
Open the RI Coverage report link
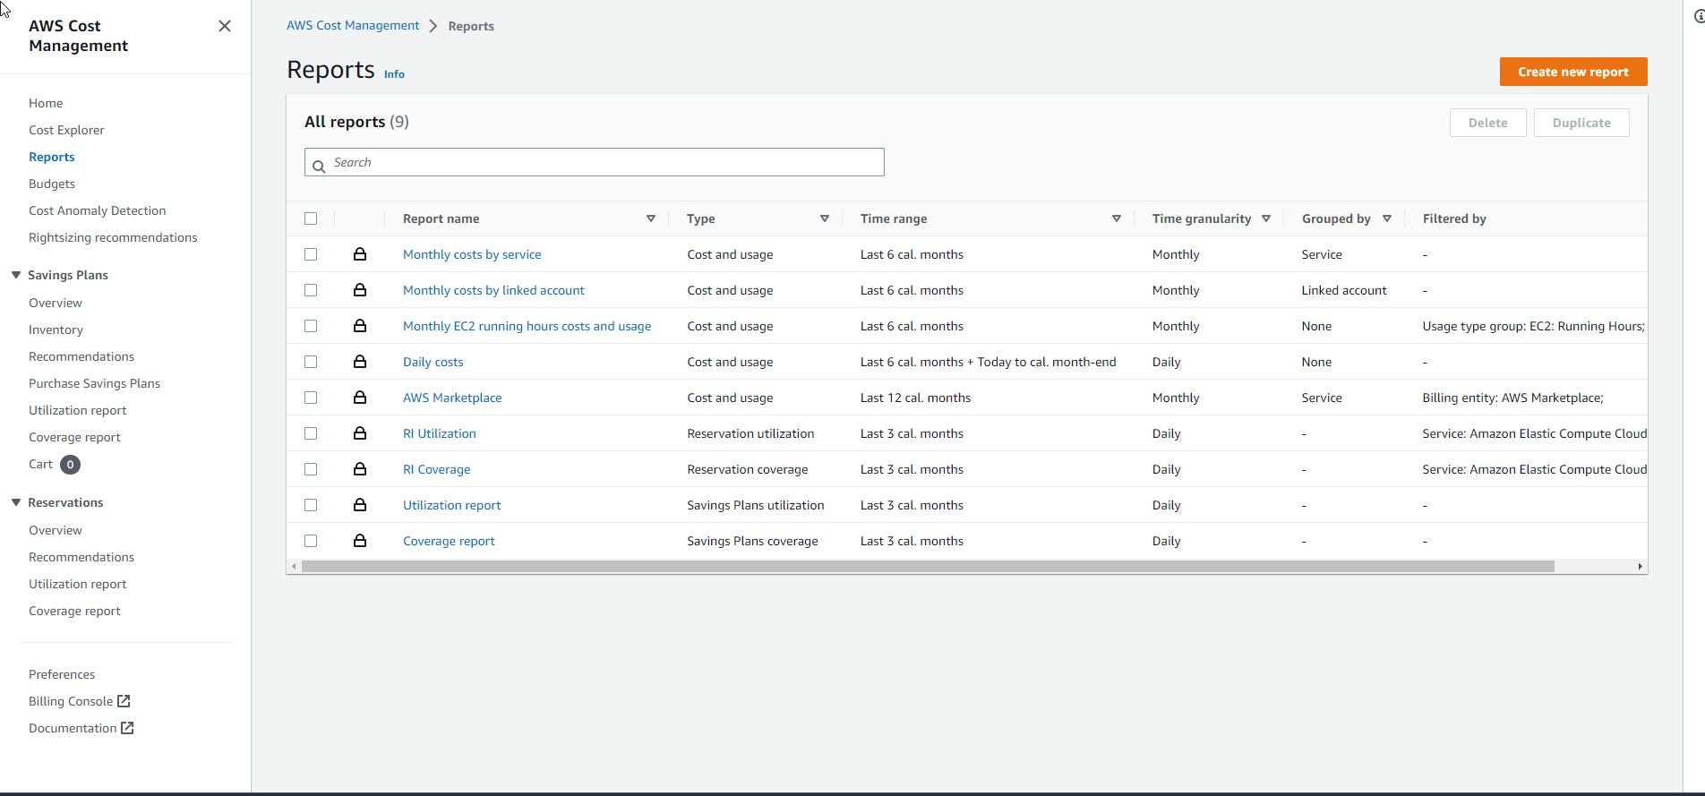(437, 469)
